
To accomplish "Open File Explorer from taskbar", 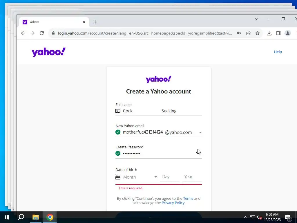I will pyautogui.click(x=35, y=217).
